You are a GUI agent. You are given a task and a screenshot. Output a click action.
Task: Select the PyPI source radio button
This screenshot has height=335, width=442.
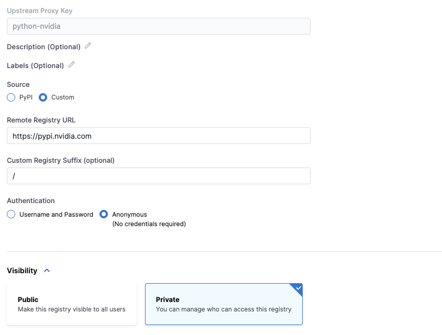[11, 97]
